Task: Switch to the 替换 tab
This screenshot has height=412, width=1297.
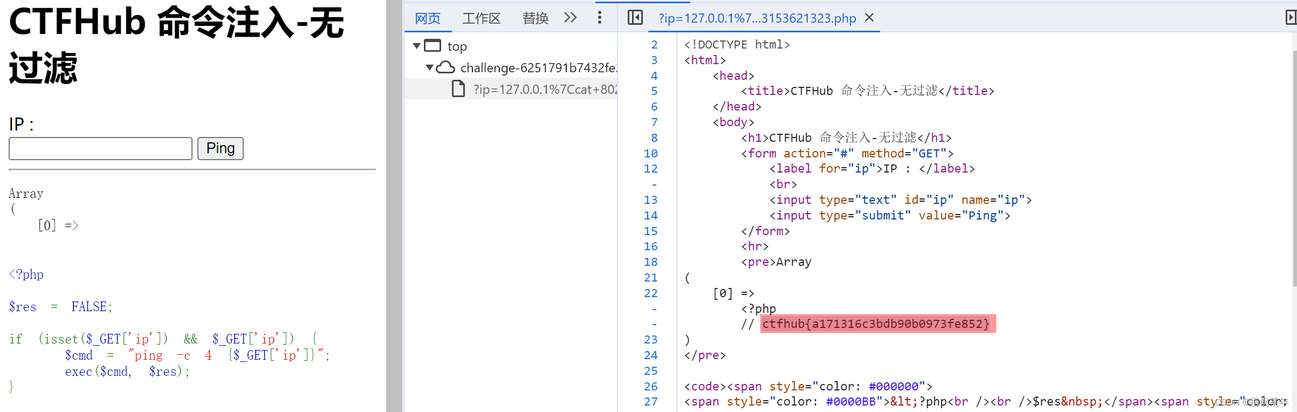Action: click(x=535, y=18)
